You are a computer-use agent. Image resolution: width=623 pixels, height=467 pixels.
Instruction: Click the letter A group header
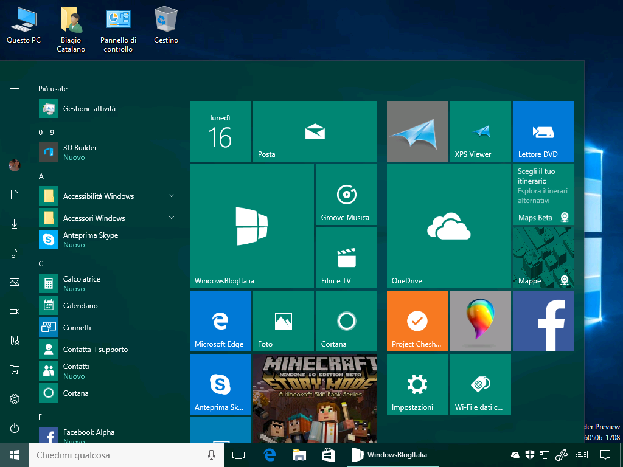coord(41,176)
